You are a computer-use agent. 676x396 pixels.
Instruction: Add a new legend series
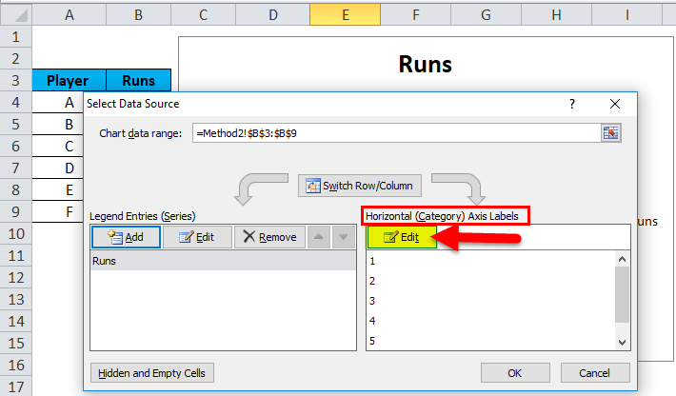126,237
